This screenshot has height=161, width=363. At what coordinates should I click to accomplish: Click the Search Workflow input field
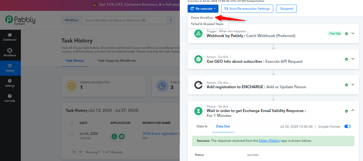pyautogui.click(x=125, y=20)
